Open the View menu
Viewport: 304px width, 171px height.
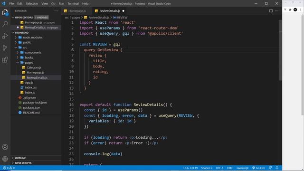(45, 3)
